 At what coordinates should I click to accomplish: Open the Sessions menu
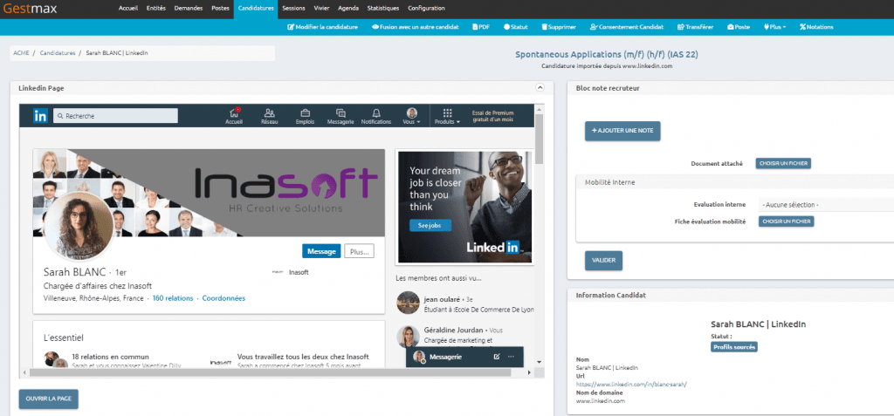pyautogui.click(x=293, y=9)
